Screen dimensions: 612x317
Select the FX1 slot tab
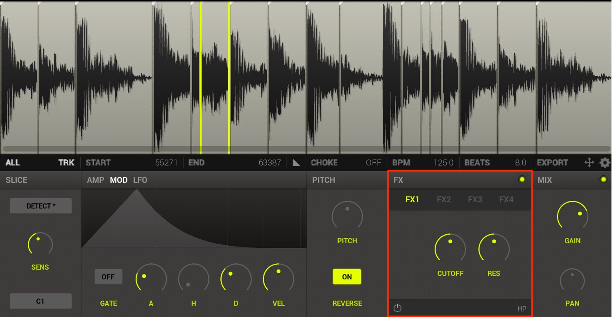pyautogui.click(x=412, y=199)
